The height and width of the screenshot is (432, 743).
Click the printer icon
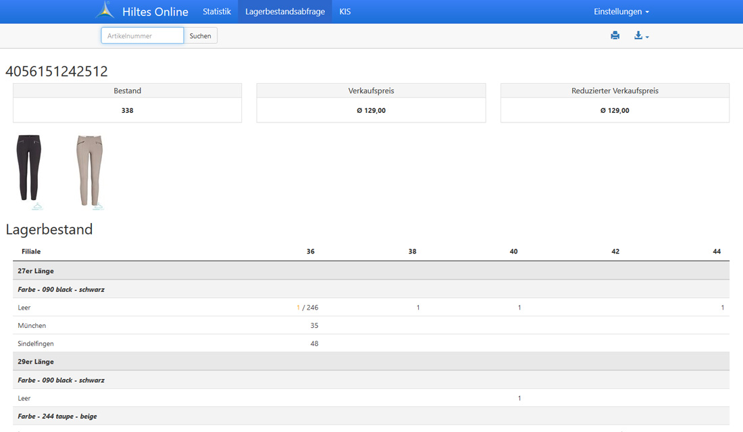coord(615,36)
